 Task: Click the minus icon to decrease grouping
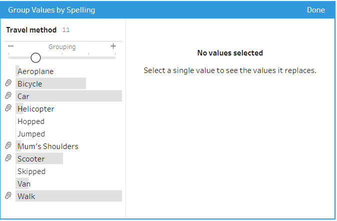(11, 46)
